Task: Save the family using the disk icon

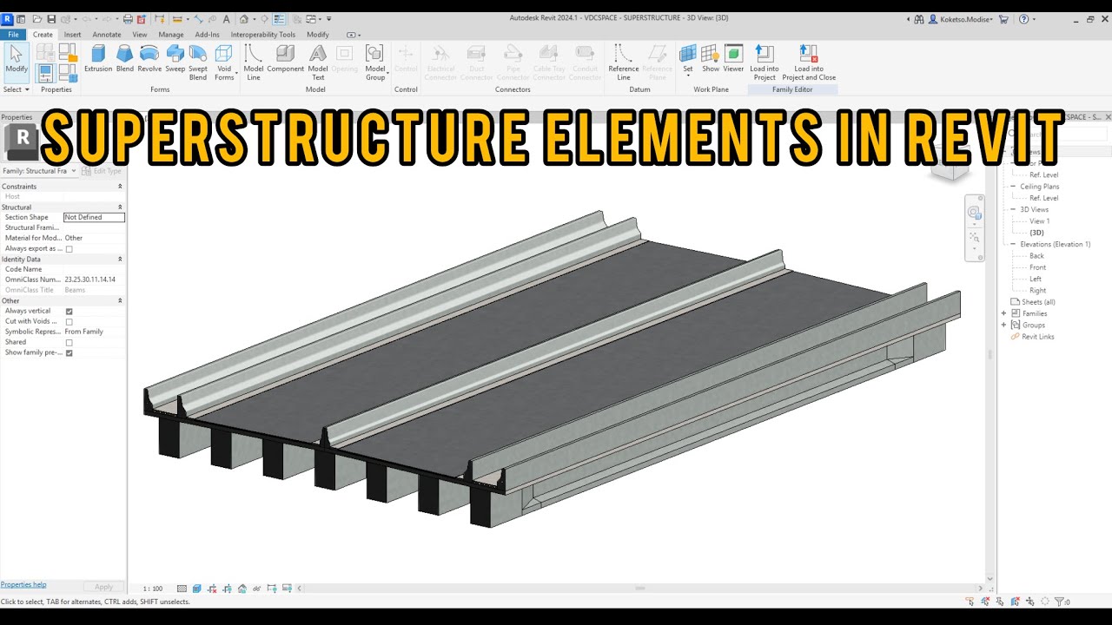Action: [51, 19]
